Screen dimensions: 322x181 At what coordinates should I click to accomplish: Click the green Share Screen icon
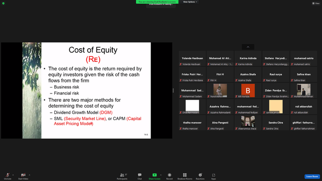(x=154, y=175)
